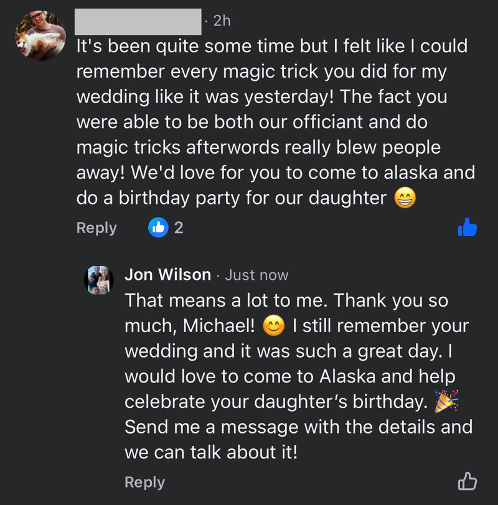Image resolution: width=498 pixels, height=505 pixels.
Task: Click the Just now timestamp
Action: point(256,275)
